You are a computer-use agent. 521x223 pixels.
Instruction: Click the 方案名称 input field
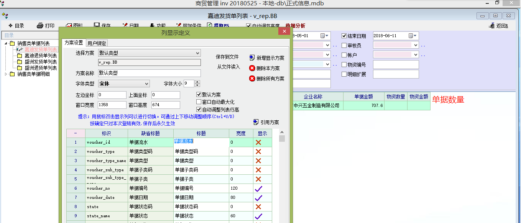tap(149, 73)
